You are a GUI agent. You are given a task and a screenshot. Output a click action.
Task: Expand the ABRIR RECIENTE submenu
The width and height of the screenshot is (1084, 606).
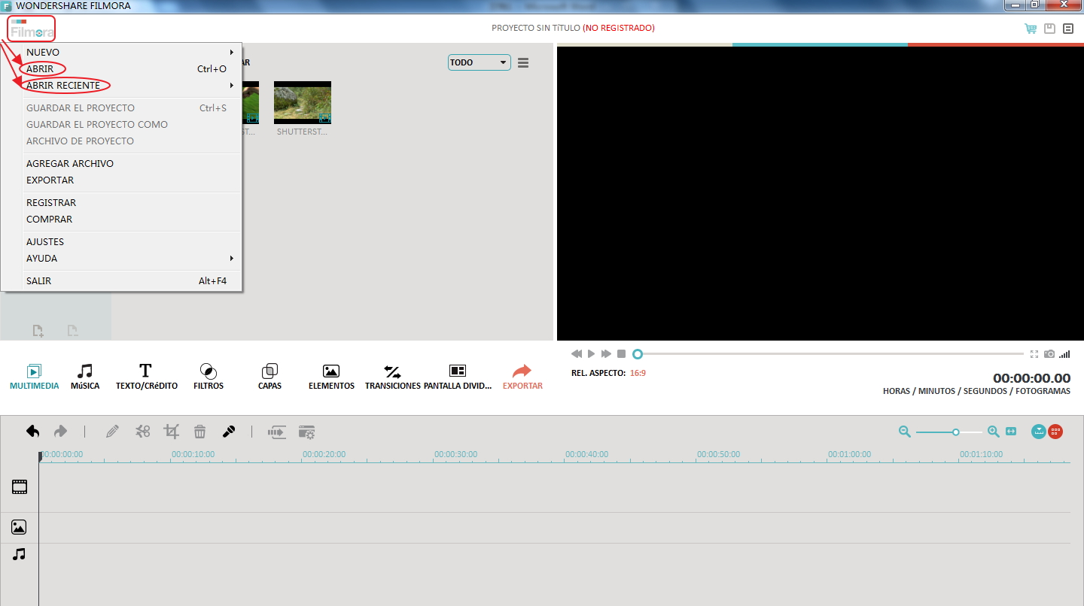click(121, 85)
